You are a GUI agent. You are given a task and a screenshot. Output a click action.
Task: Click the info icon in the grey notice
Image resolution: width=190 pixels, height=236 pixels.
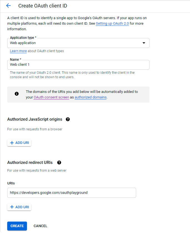(x=17, y=94)
